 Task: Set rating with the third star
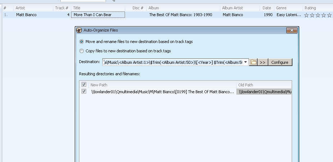pos(318,15)
